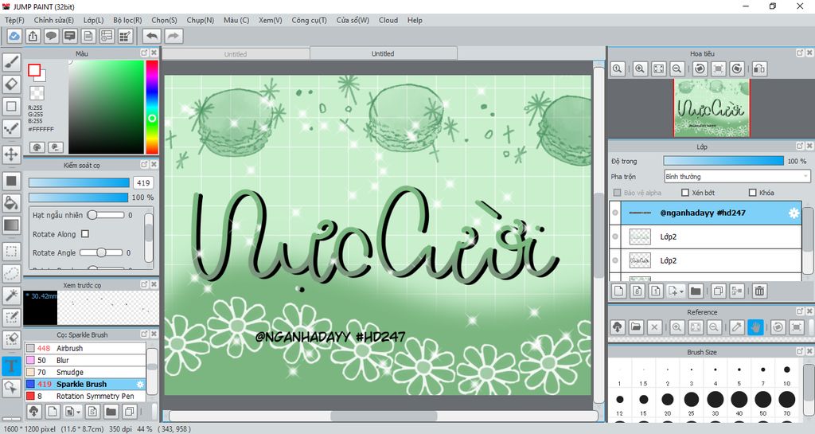815x434 pixels.
Task: Select the Magic Wand tool
Action: click(11, 295)
